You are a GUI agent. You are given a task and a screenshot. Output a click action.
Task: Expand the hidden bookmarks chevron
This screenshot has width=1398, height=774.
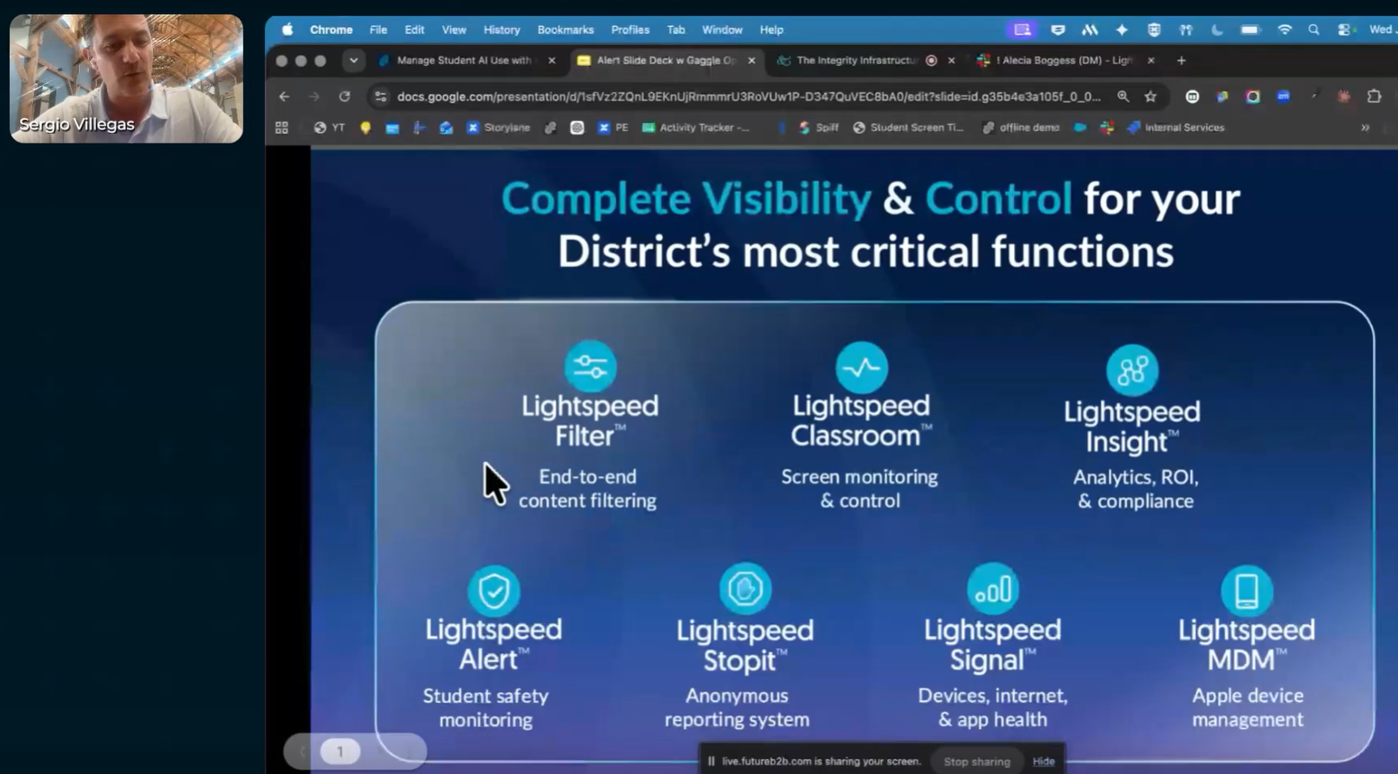(x=1365, y=128)
